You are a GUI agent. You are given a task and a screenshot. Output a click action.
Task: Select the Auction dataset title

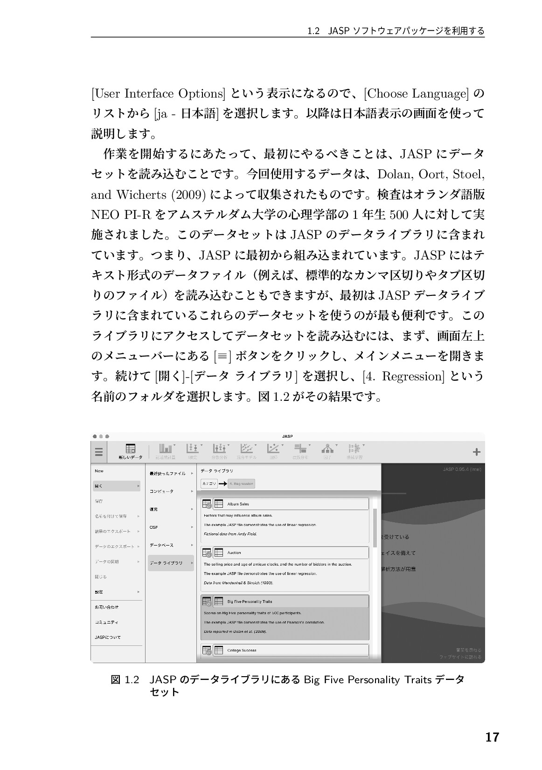pos(234,553)
